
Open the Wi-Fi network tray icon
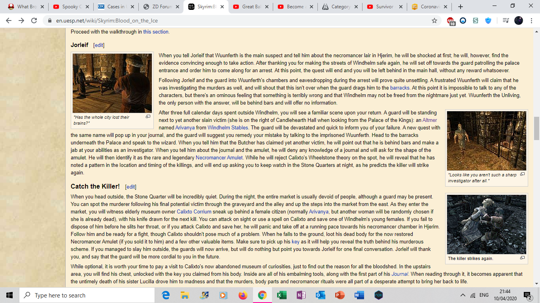(473, 295)
